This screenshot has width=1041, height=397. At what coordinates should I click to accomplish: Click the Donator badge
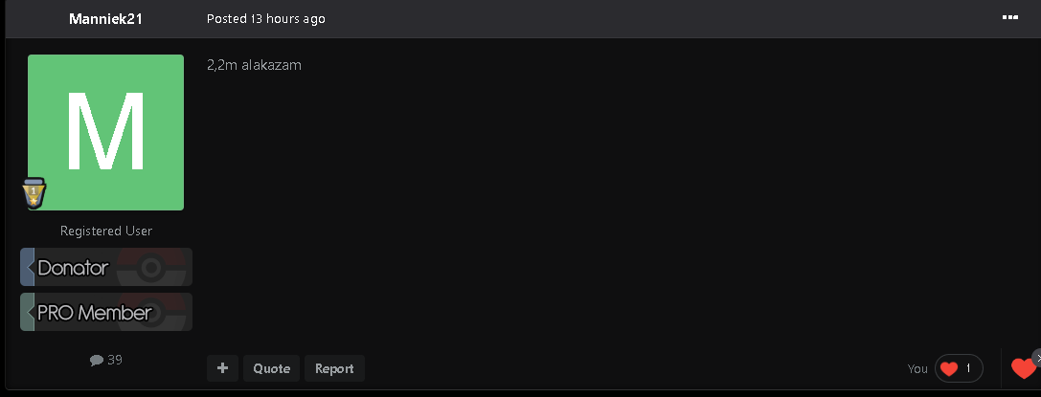click(106, 267)
